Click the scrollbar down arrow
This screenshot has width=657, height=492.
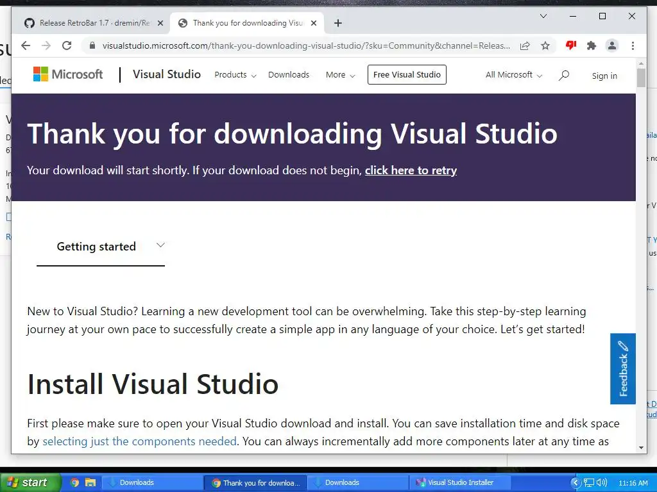coord(641,448)
